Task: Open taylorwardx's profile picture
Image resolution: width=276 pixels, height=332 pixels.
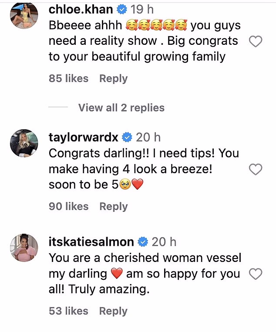Action: click(x=24, y=143)
